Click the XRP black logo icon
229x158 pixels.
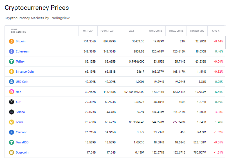[12, 102]
